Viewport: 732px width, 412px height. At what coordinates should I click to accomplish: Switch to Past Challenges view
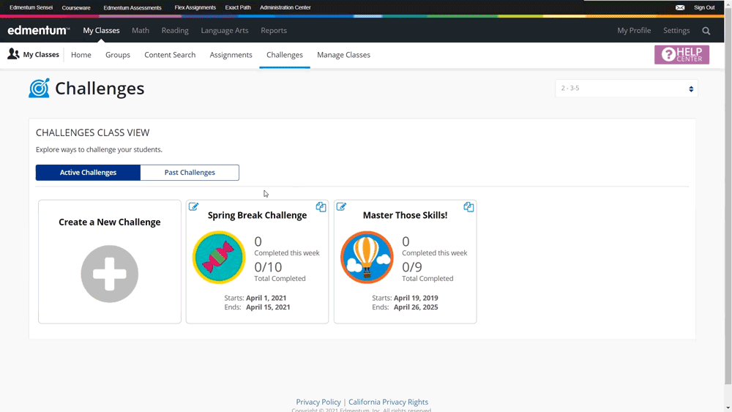(x=190, y=173)
